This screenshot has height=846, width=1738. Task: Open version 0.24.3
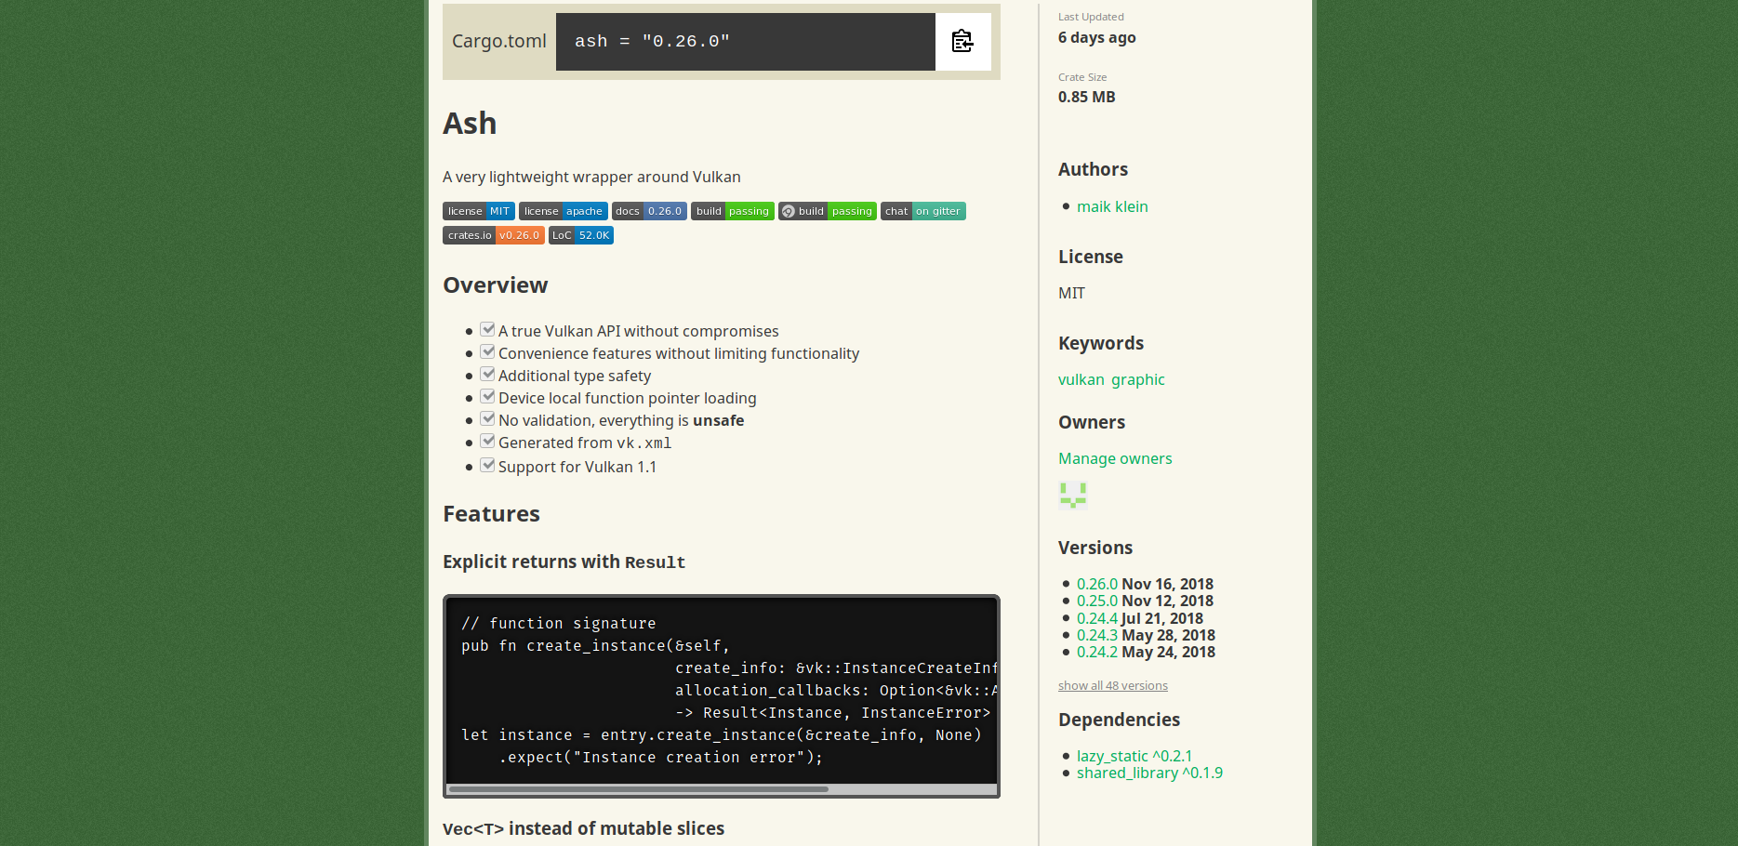(1097, 635)
